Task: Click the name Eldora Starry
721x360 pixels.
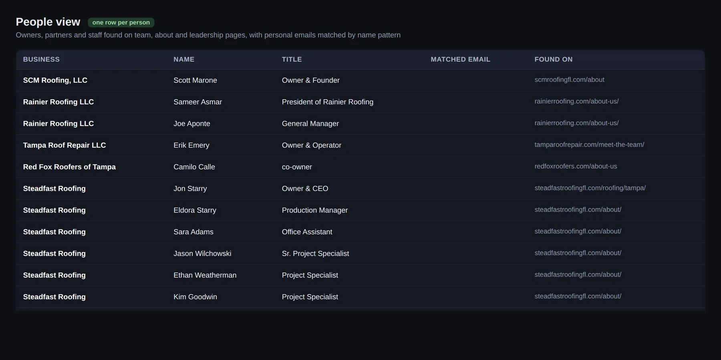Action: pyautogui.click(x=195, y=210)
